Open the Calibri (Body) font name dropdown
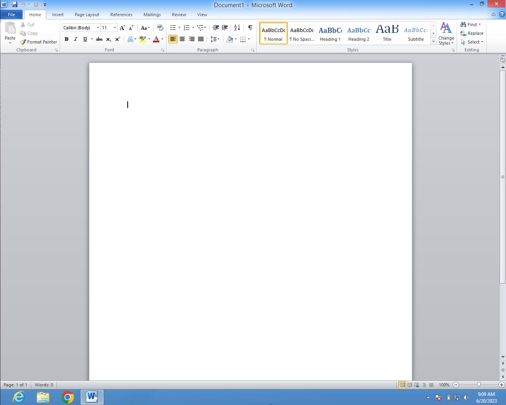The width and height of the screenshot is (506, 405). [98, 28]
